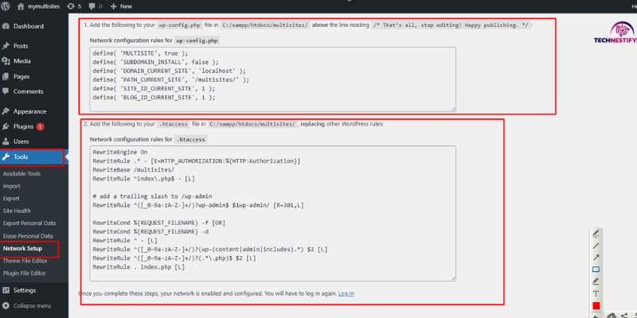Select the Tools menu item
The image size is (637, 318).
click(x=32, y=157)
